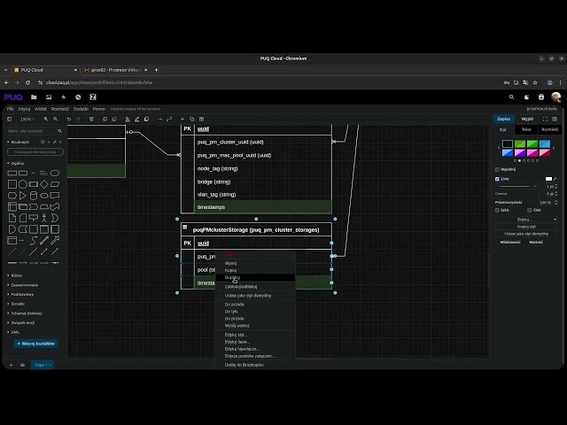Viewport: 567px width, 425px height.
Task: Click the Z app icon in PUQ header
Action: [x=93, y=97]
